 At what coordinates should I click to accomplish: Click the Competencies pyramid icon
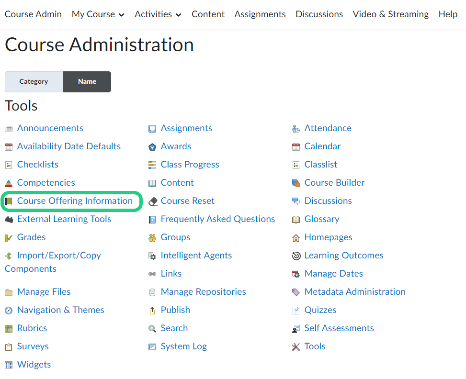pos(9,183)
